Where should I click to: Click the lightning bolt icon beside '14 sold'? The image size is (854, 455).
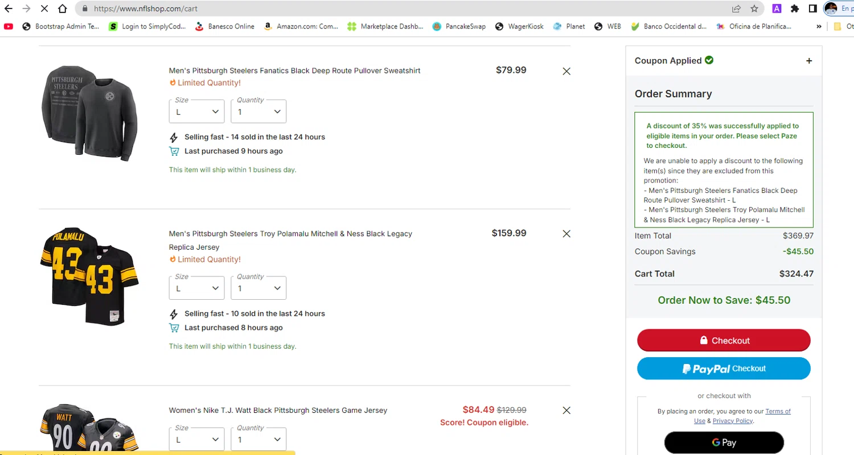[x=174, y=137]
